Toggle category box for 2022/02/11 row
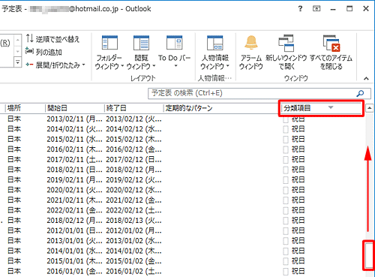The height and width of the screenshot is (277, 375). tap(286, 211)
